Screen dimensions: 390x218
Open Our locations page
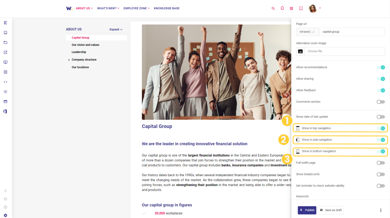[80, 67]
